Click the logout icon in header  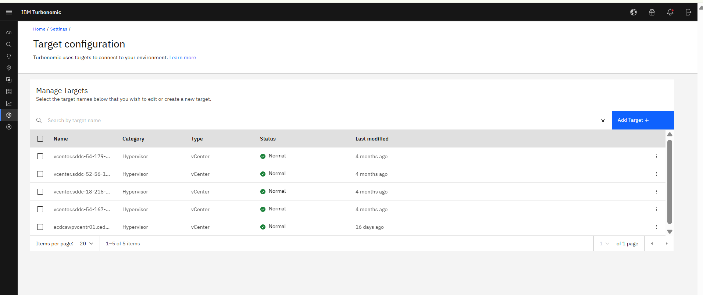click(688, 12)
